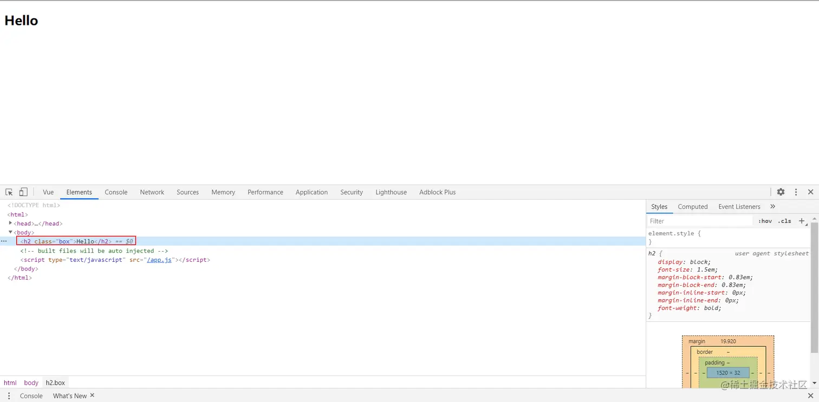Viewport: 819px width, 402px height.
Task: Select the closing html tag row
Action: pos(19,278)
